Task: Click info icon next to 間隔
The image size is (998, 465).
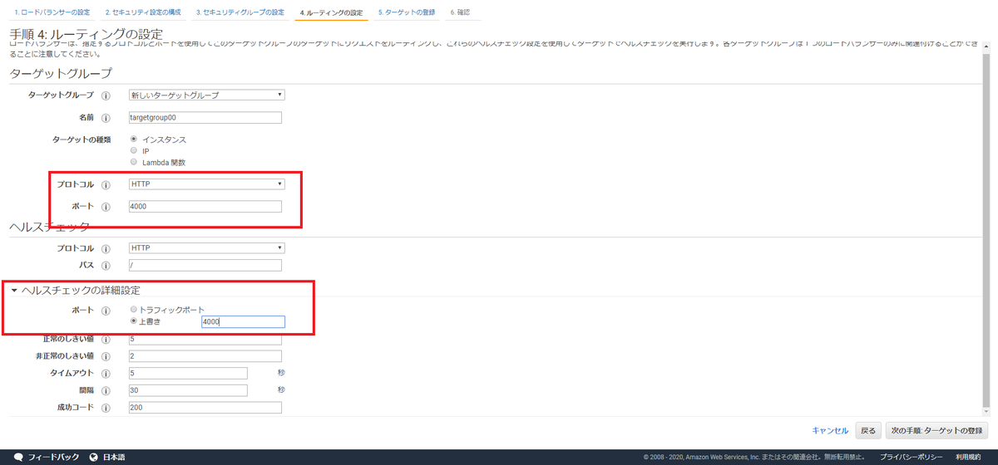Action: click(106, 390)
